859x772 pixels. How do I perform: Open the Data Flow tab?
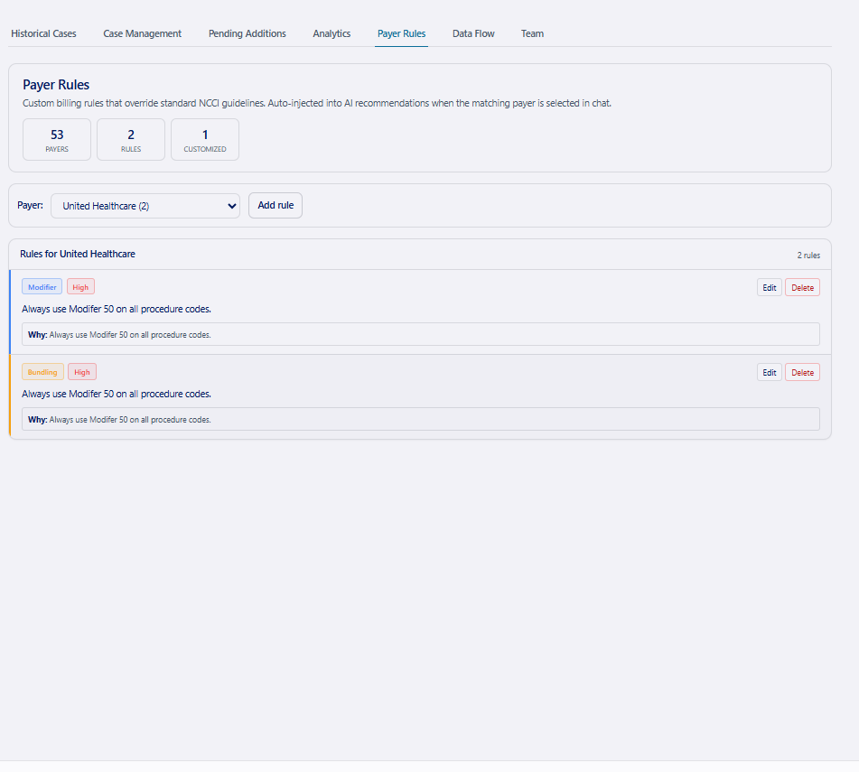(x=473, y=33)
